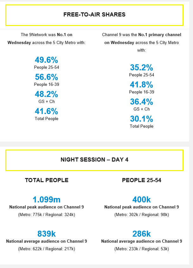Click the Channel 9 No.1 primary channel paragraph
The height and width of the screenshot is (268, 193).
tap(142, 42)
